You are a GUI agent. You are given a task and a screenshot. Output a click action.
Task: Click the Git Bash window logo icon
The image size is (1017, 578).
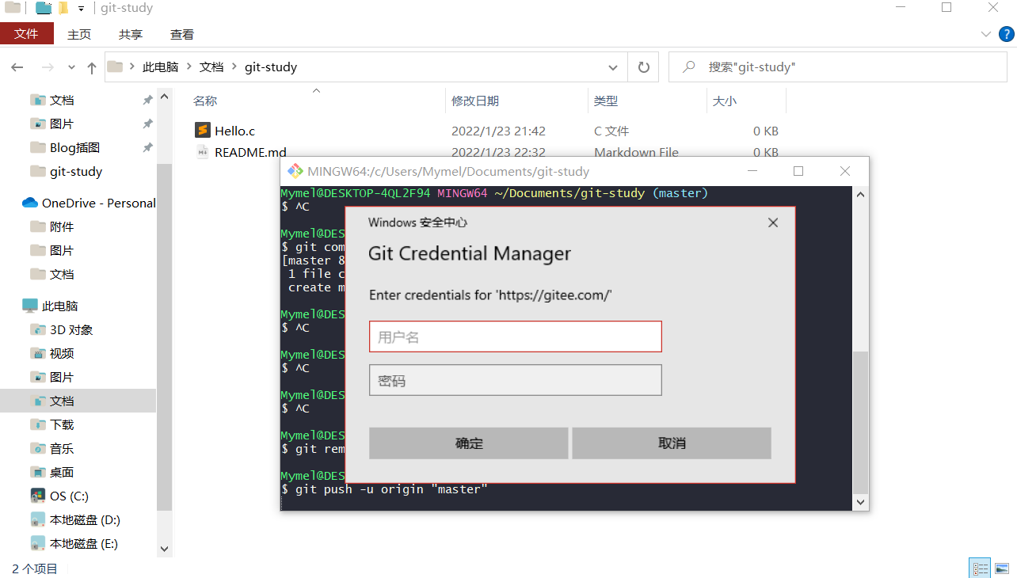pos(295,171)
